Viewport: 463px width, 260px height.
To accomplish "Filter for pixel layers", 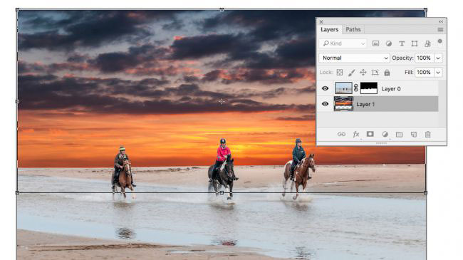I will pyautogui.click(x=375, y=43).
